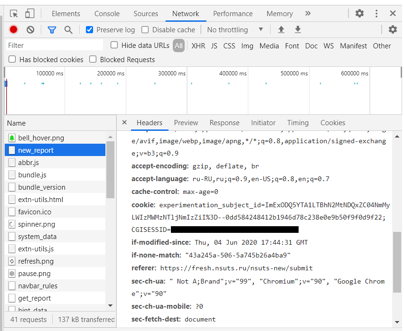Close the DevTools panel
This screenshot has height=331, width=404.
point(393,13)
